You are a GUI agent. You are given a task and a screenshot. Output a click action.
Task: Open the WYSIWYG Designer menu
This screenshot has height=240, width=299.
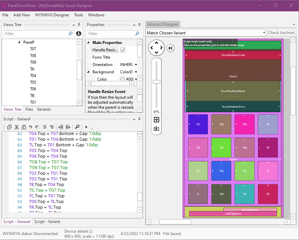tap(52, 15)
